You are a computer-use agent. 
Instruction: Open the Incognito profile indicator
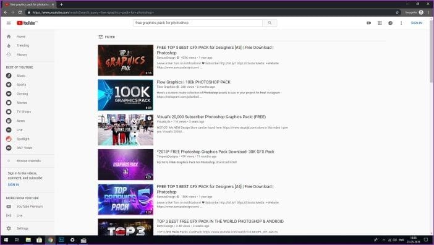click(x=414, y=12)
